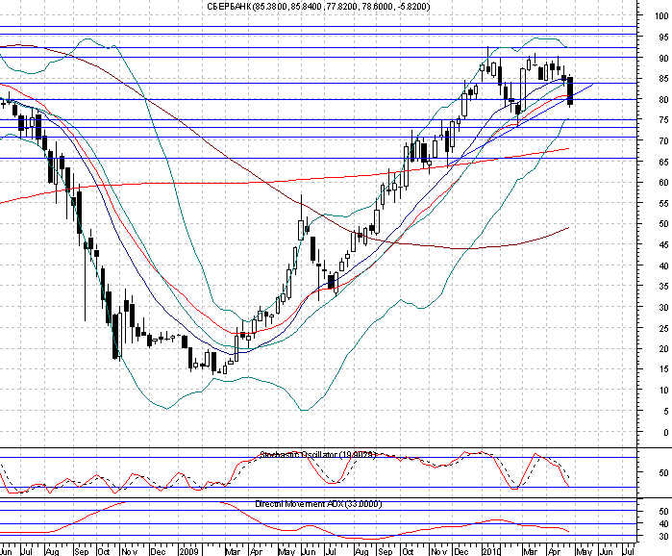This screenshot has height=556, width=672.
Task: Click the 5 price axis label
Action: pyautogui.click(x=666, y=412)
